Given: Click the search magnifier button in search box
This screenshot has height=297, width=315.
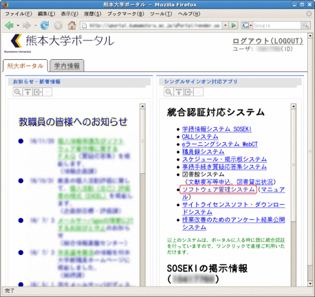Looking at the screenshot, I should click(305, 25).
